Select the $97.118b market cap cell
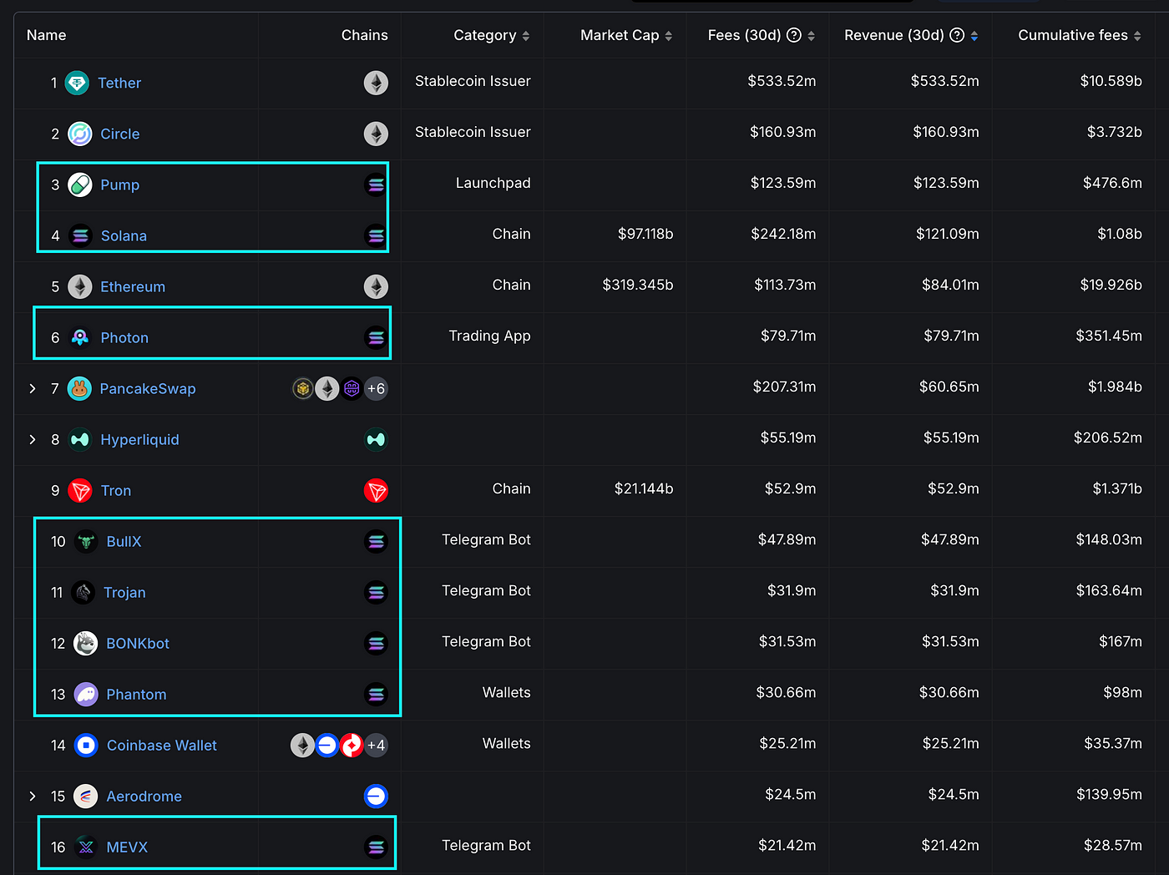This screenshot has width=1169, height=875. point(645,234)
